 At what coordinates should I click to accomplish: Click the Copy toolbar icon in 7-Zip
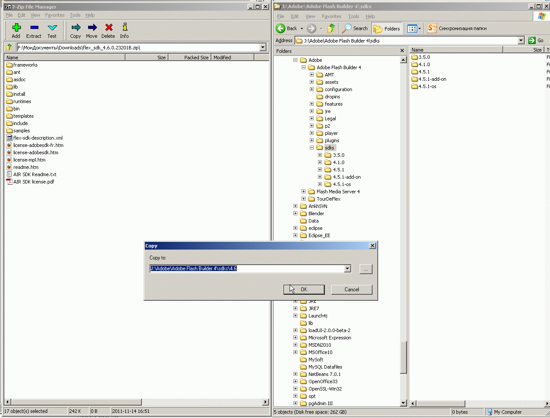tap(76, 31)
